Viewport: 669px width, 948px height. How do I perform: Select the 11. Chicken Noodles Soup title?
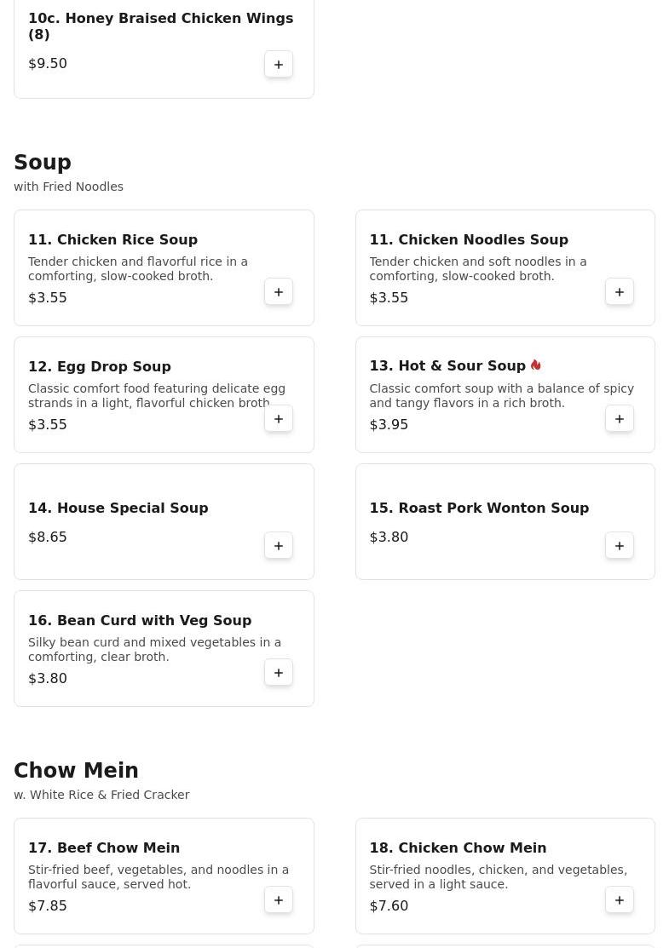pos(469,239)
